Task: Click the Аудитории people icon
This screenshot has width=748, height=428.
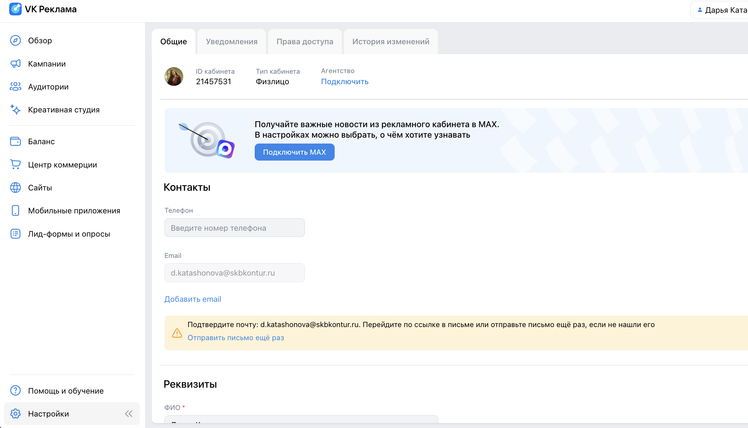Action: click(x=15, y=87)
